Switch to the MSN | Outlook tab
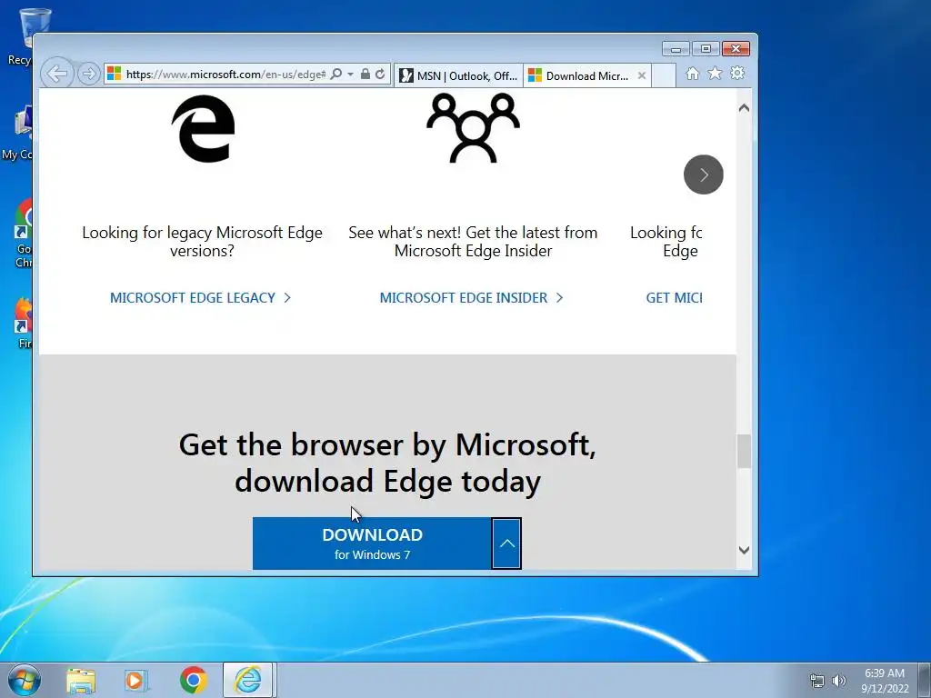Viewport: 931px width, 698px height. point(458,75)
